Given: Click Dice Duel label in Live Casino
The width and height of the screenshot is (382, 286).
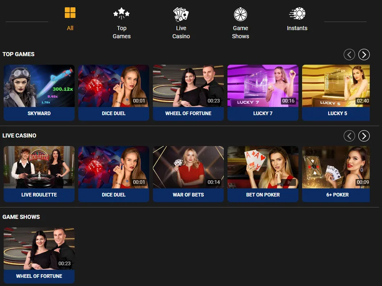Looking at the screenshot, I should pos(114,195).
